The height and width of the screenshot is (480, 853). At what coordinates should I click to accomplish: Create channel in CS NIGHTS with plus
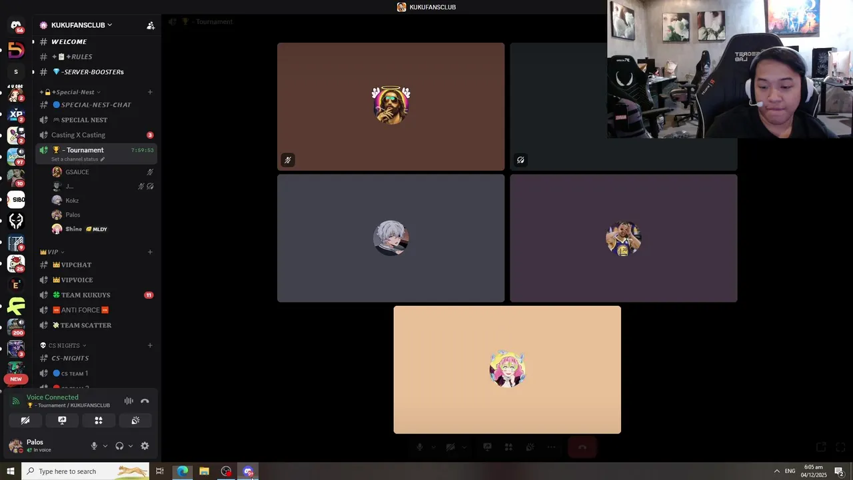point(150,345)
